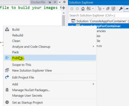
Task: Choose Set as Startup Project
Action: (27, 102)
